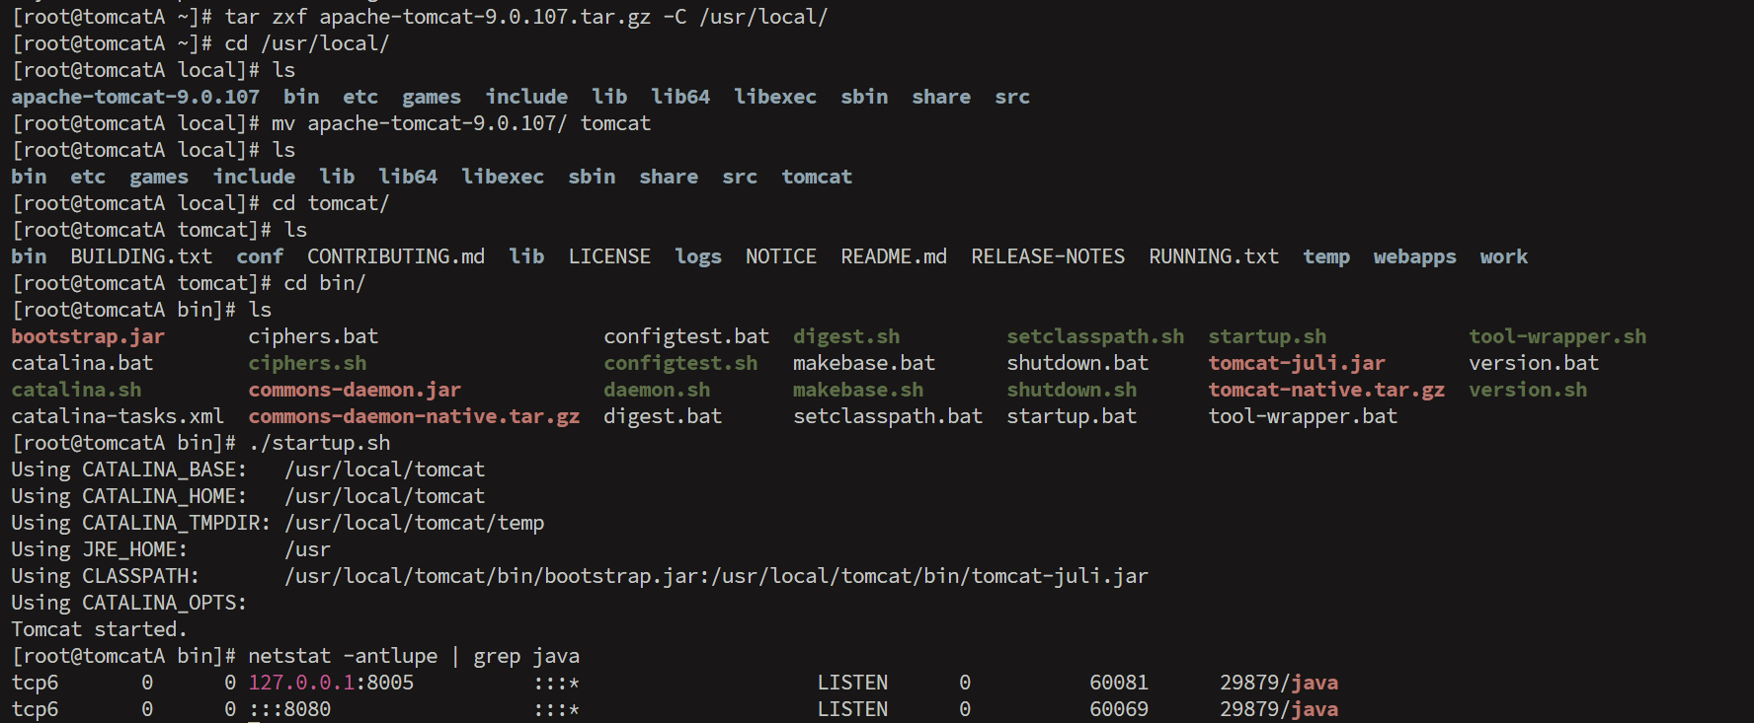Select digest.sh script name

[x=846, y=336]
